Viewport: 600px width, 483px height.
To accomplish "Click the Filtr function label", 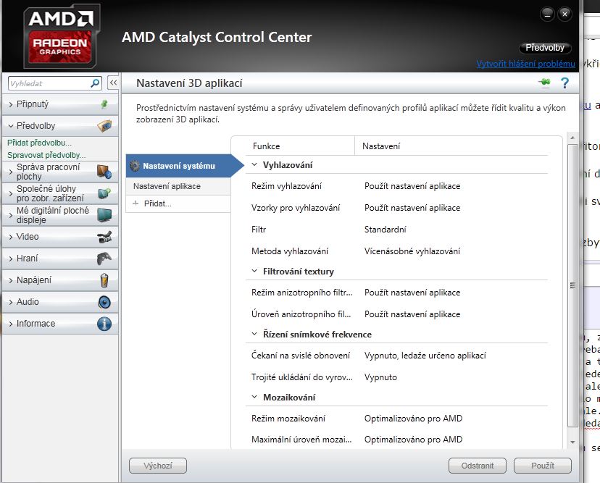I will (259, 230).
